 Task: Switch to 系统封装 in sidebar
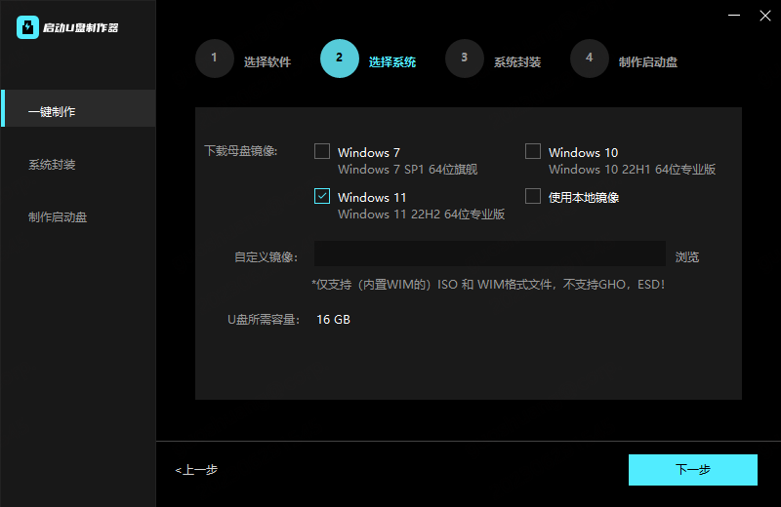[x=78, y=165]
